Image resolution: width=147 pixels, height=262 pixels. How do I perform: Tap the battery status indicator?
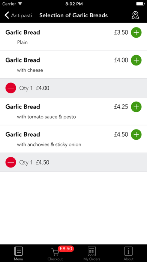pyautogui.click(x=140, y=4)
